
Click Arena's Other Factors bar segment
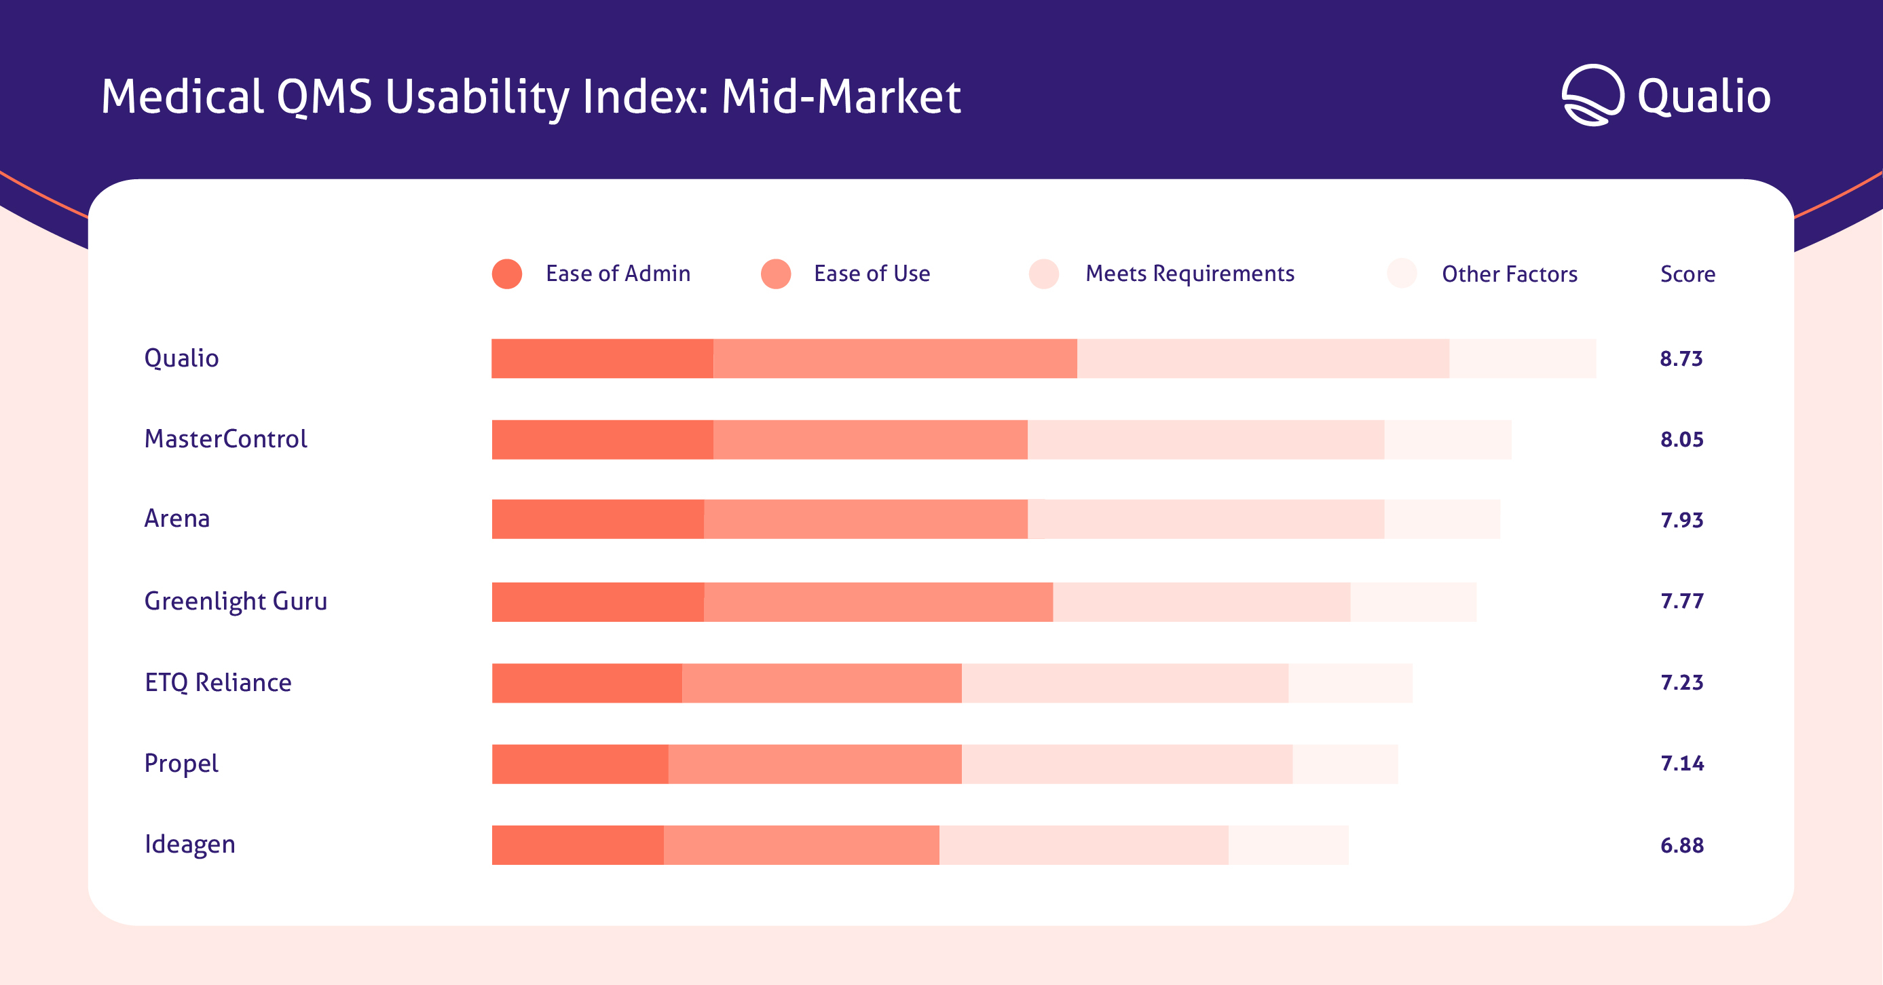pyautogui.click(x=1442, y=519)
